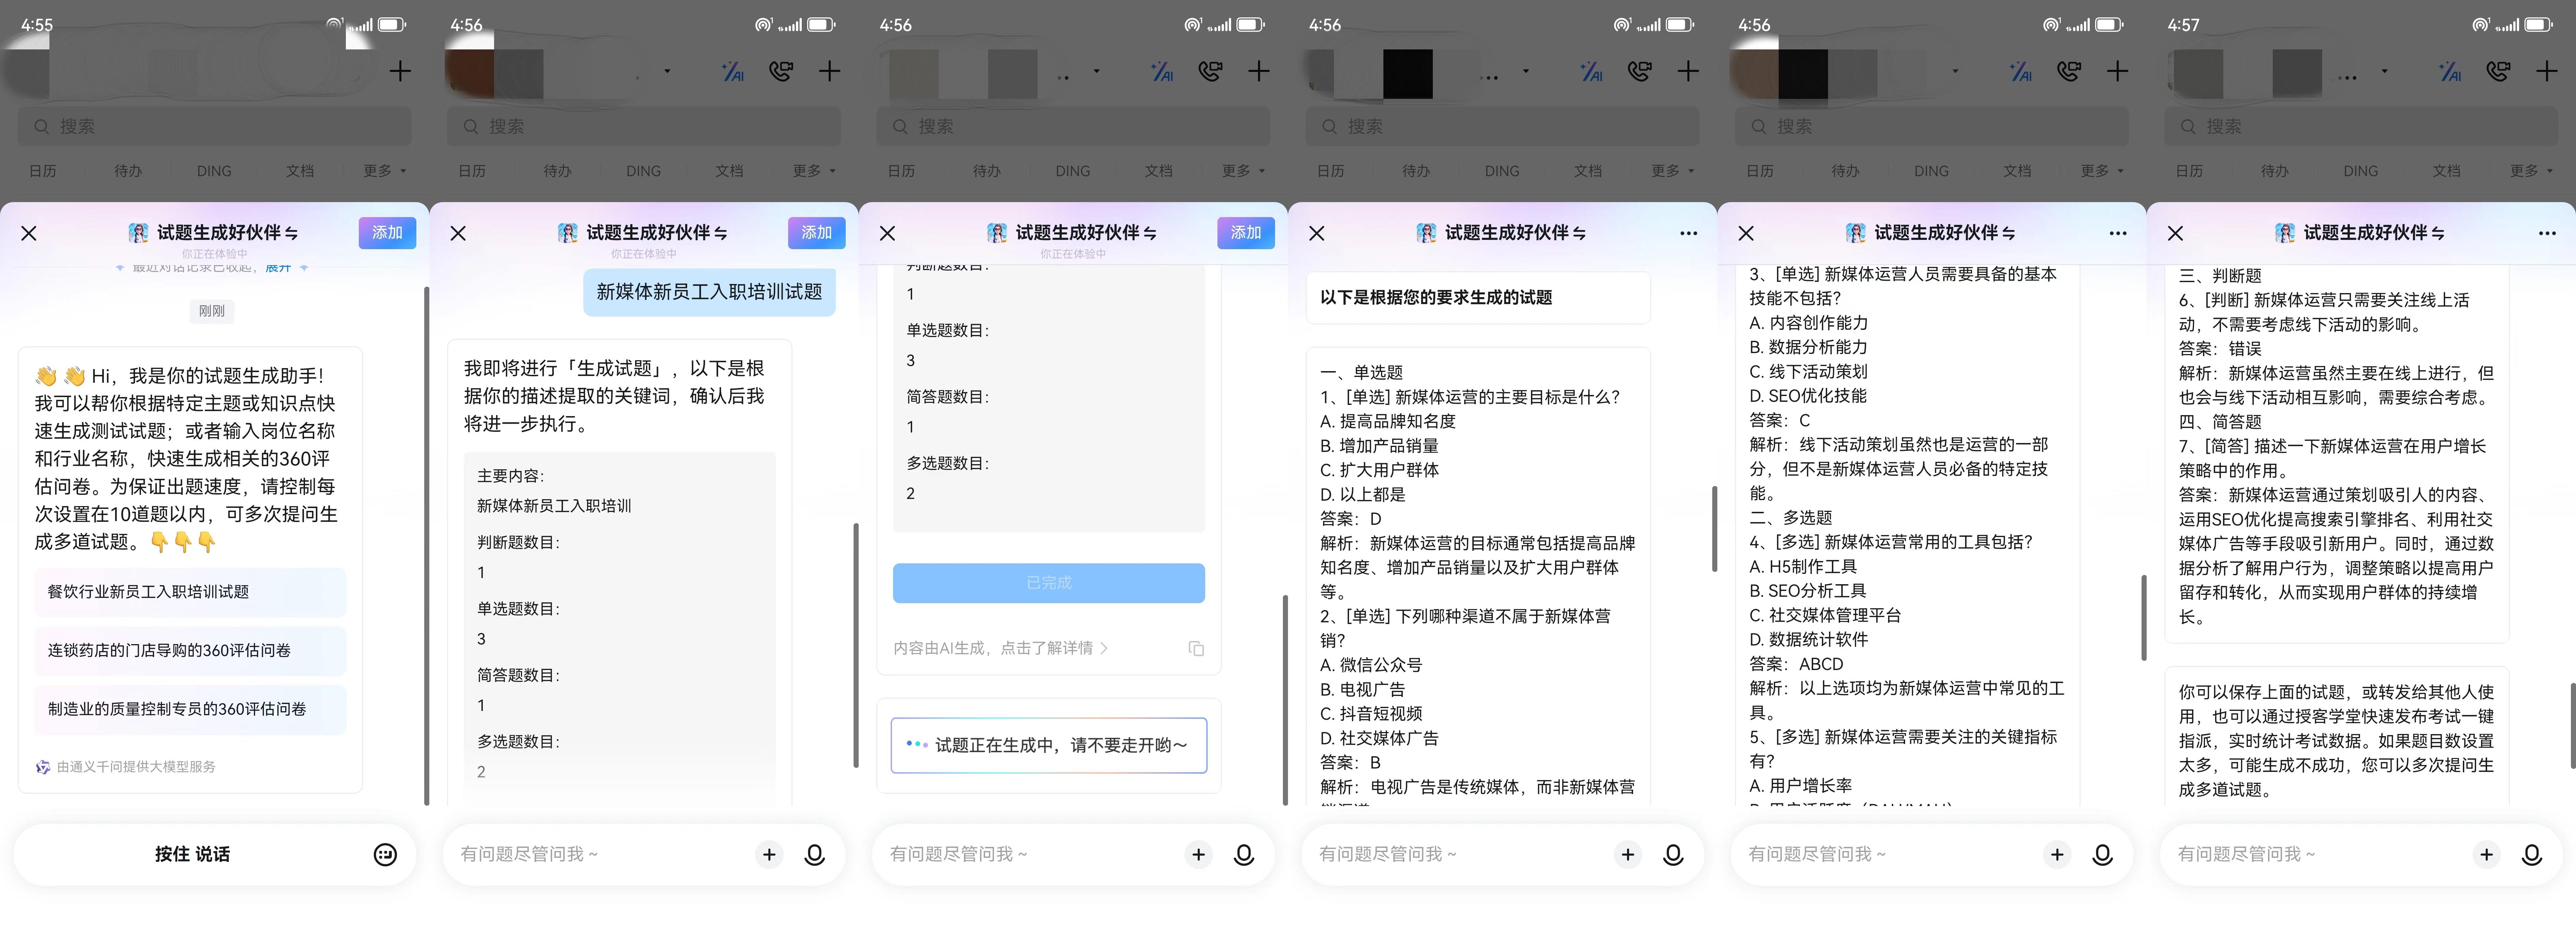Viewport: 2576px width, 927px height.
Task: Click the 刚刚 timestamp label
Action: click(x=212, y=311)
